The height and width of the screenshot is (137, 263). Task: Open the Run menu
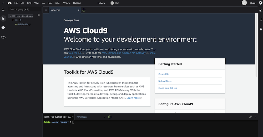(x=50, y=3)
